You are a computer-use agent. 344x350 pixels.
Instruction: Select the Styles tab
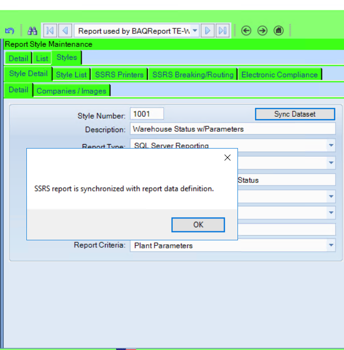[x=66, y=58]
